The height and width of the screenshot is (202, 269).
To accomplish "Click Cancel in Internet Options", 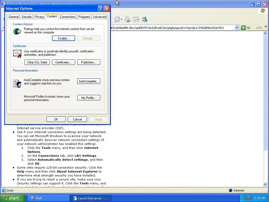I will tap(77, 119).
